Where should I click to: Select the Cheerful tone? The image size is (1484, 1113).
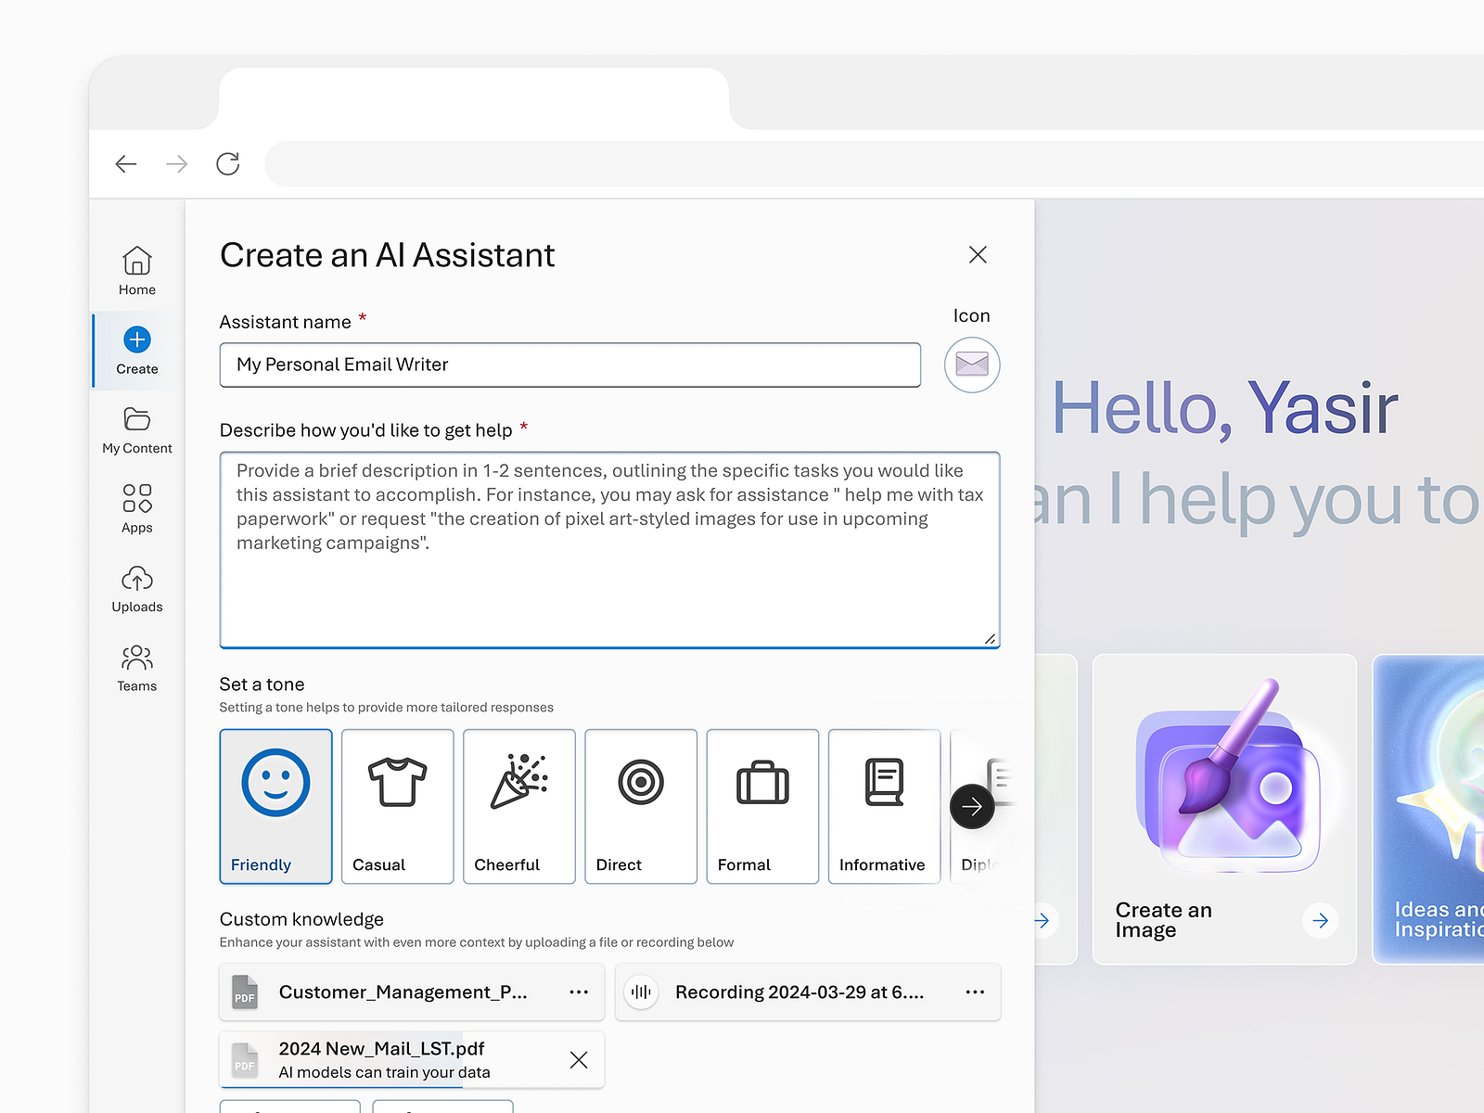click(518, 806)
